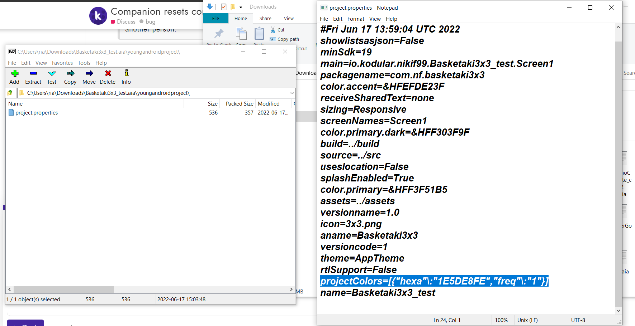Open Notepad's Edit menu
This screenshot has height=326, width=635.
click(x=338, y=19)
